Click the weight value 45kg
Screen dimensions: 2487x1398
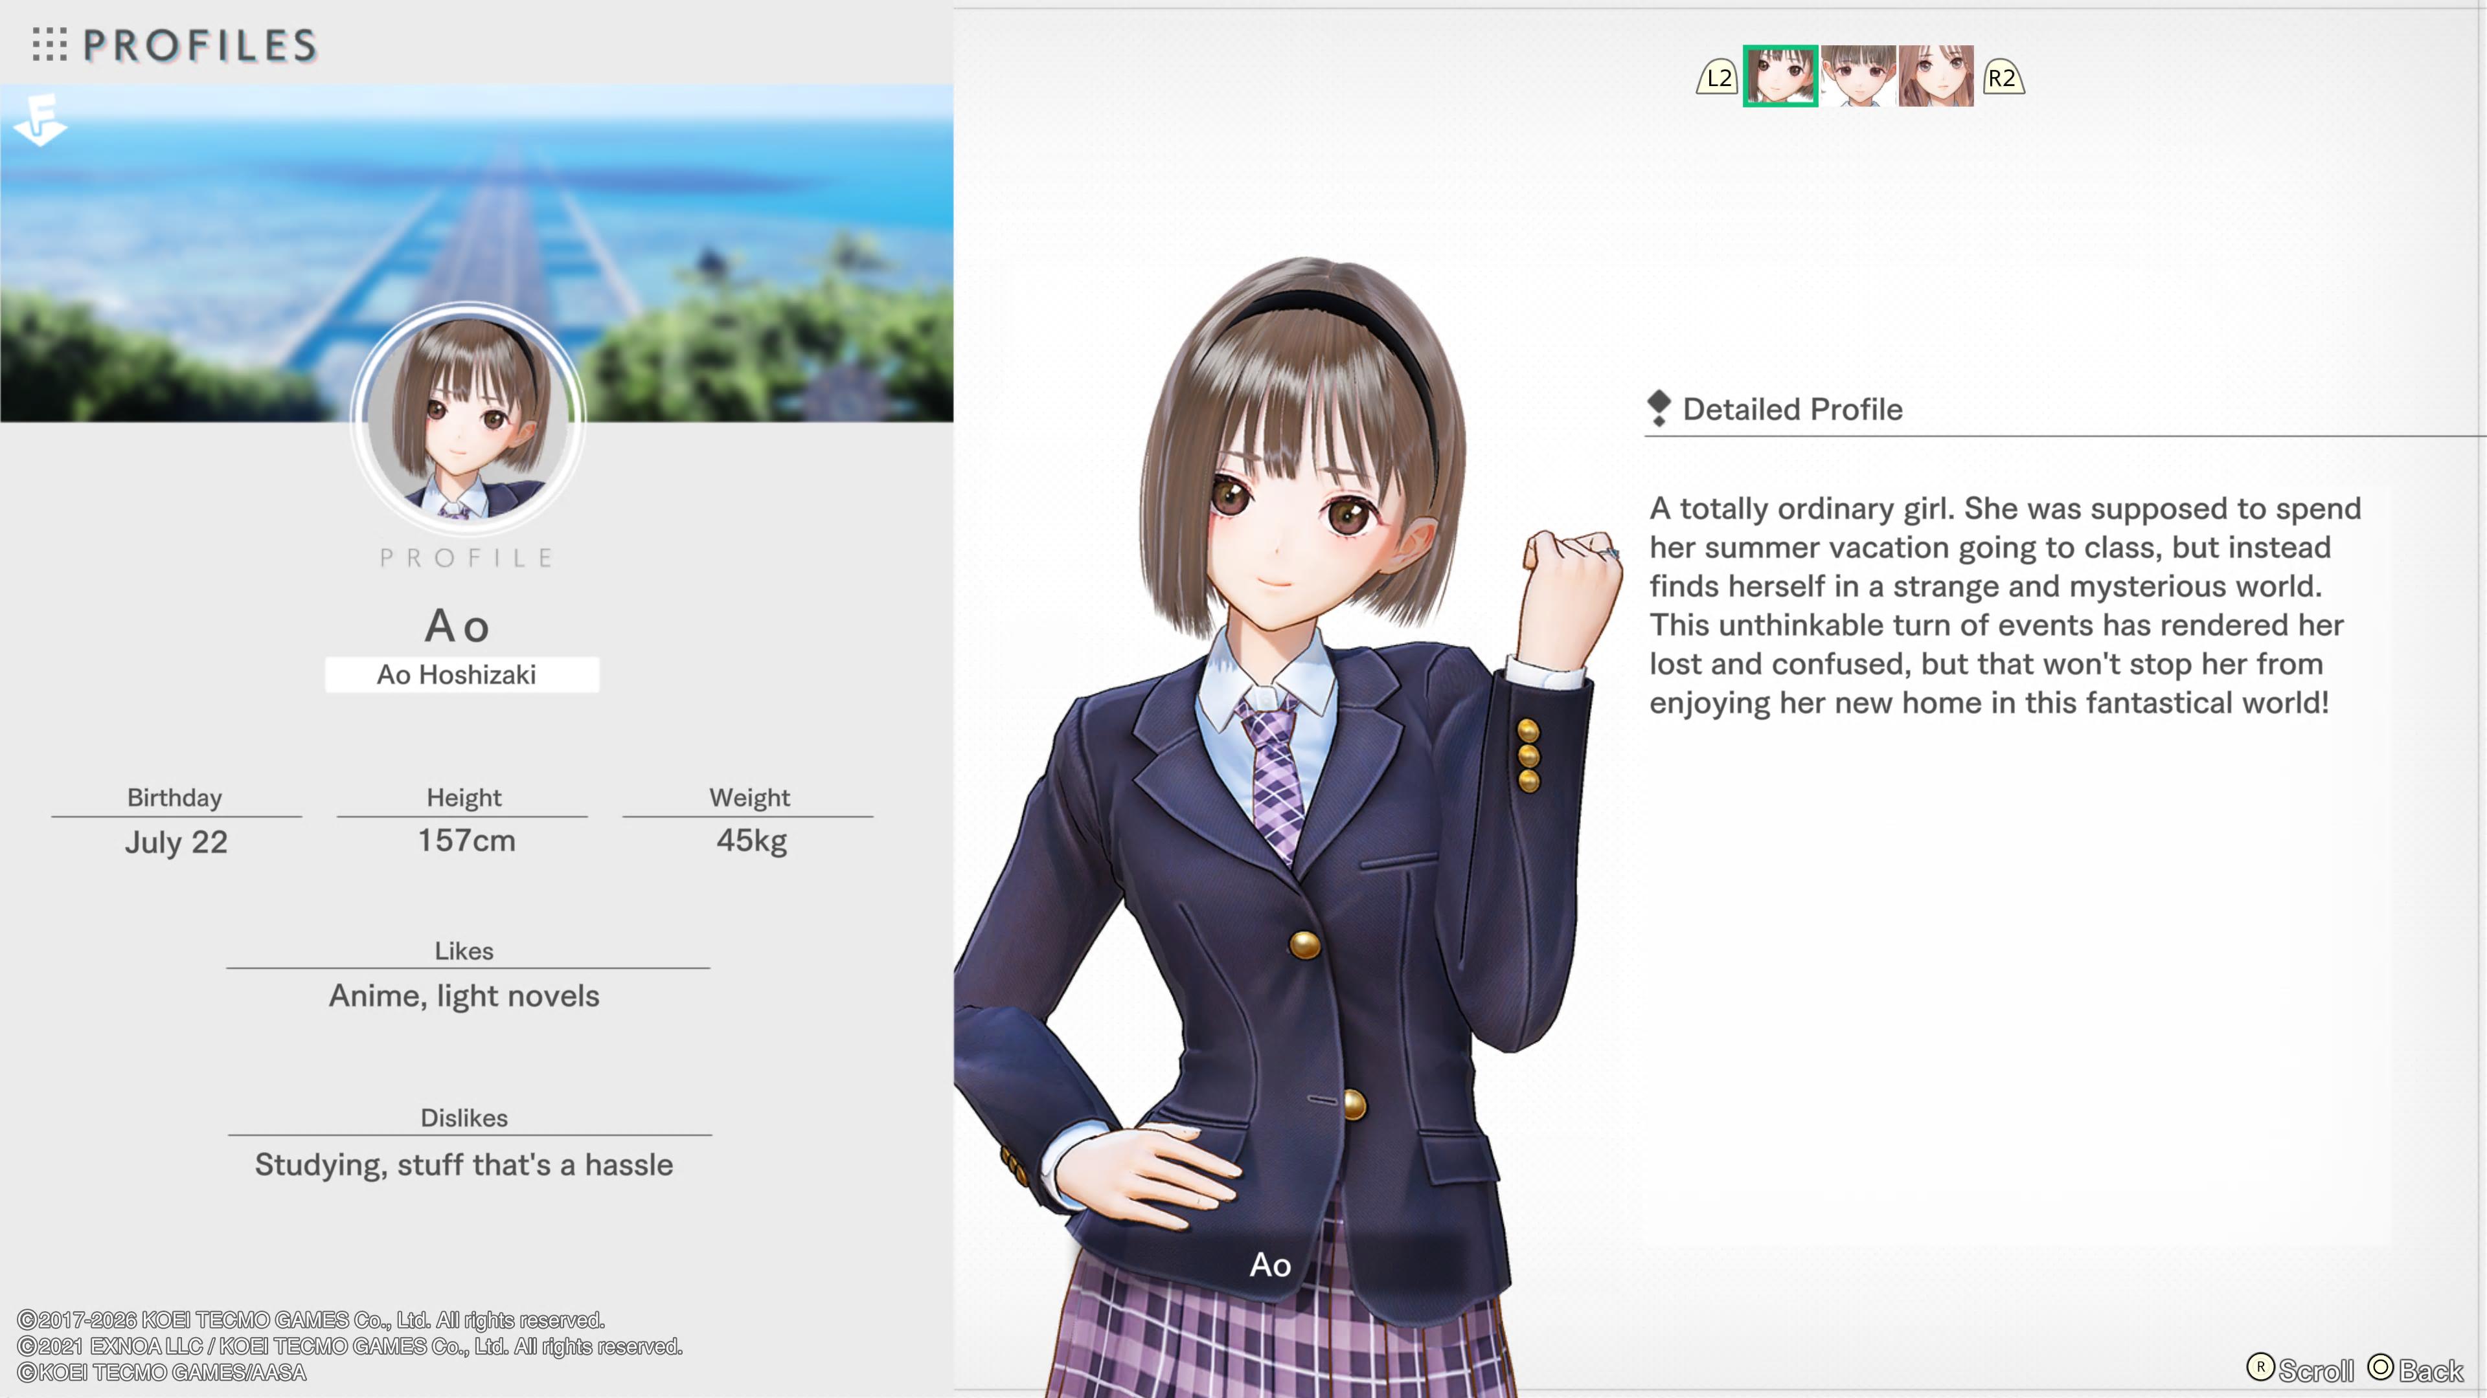[751, 840]
